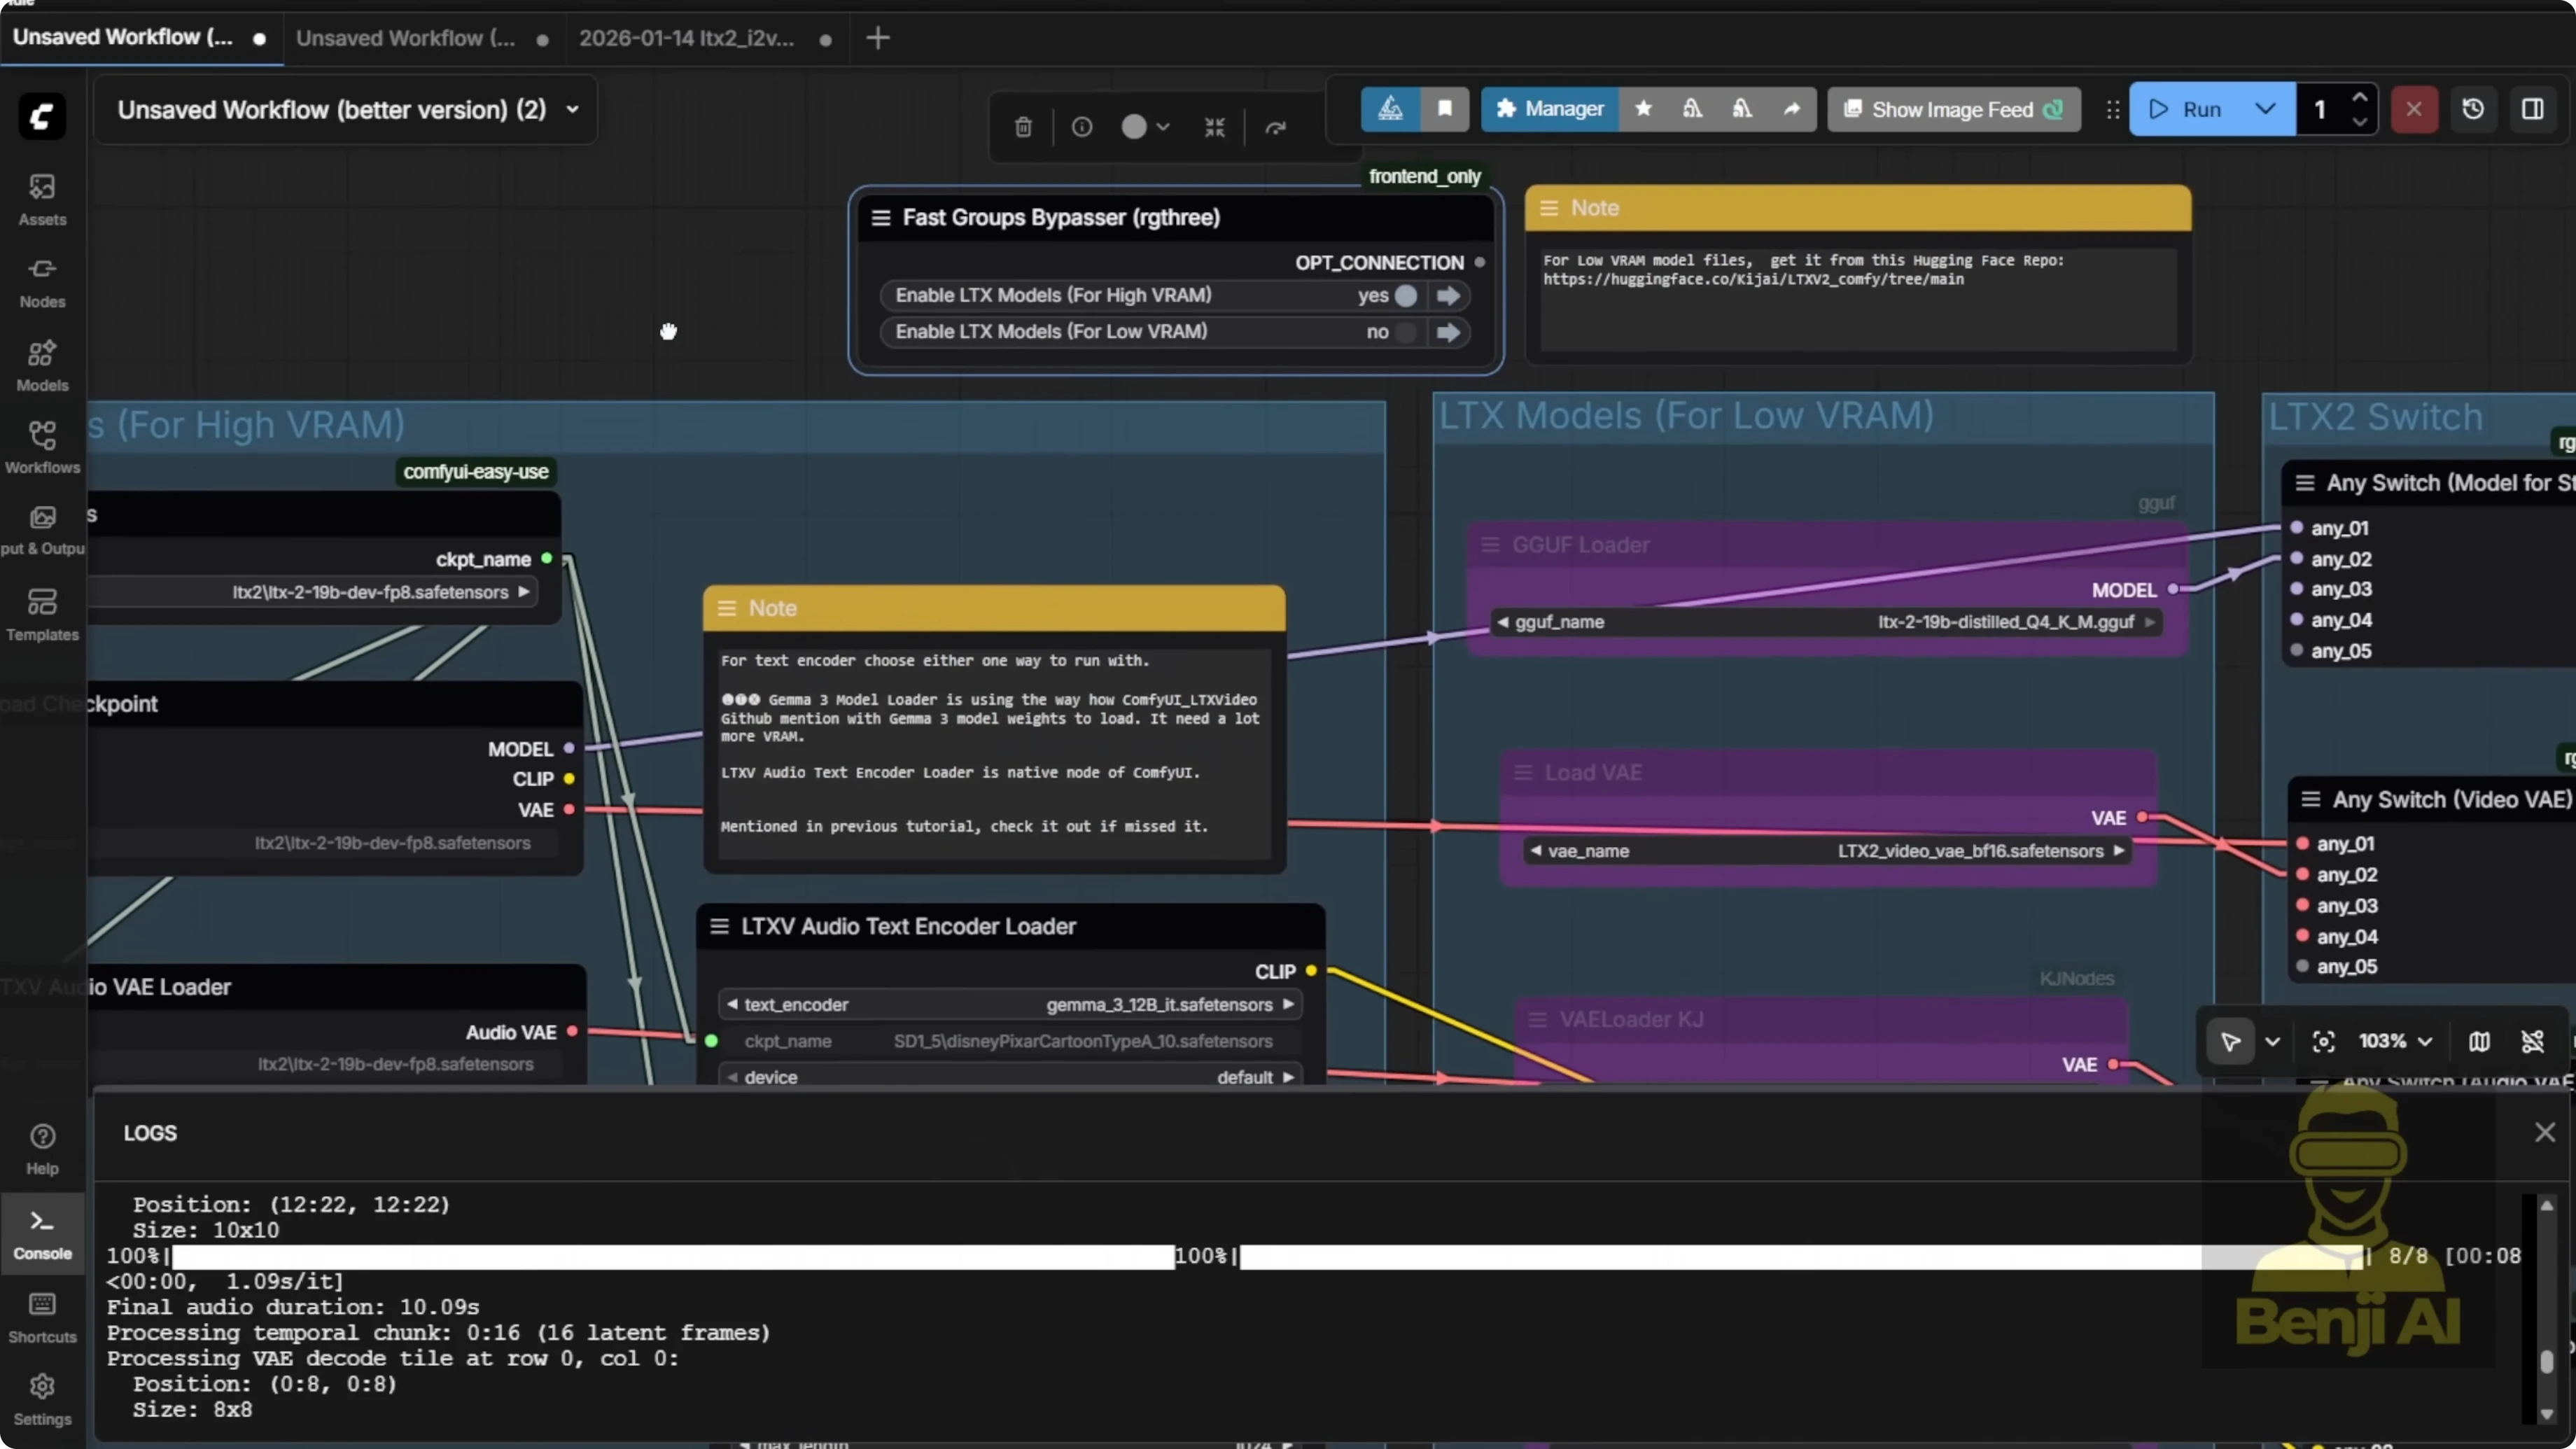The height and width of the screenshot is (1449, 2576).
Task: Switch to the 2026-01-14 ltx2_i2v tab
Action: 686,38
